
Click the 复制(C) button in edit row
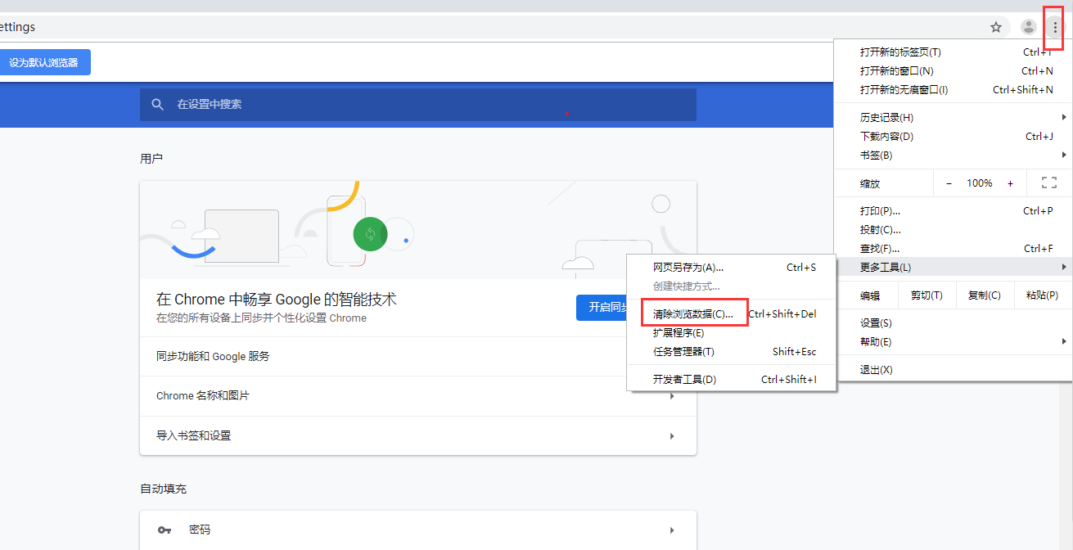click(x=984, y=295)
